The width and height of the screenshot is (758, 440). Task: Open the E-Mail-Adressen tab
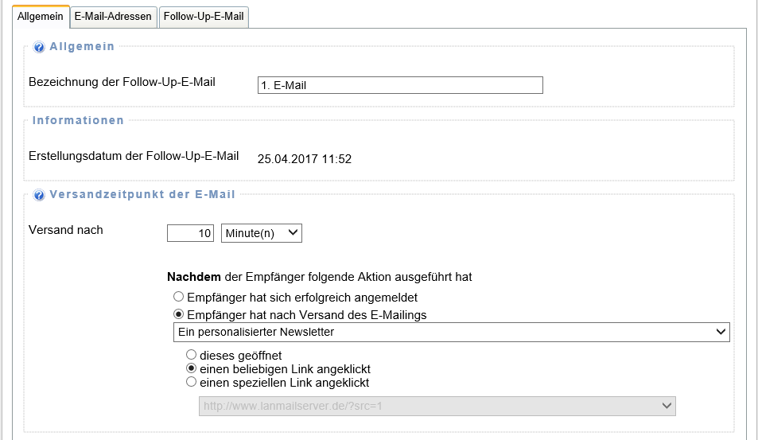[112, 17]
